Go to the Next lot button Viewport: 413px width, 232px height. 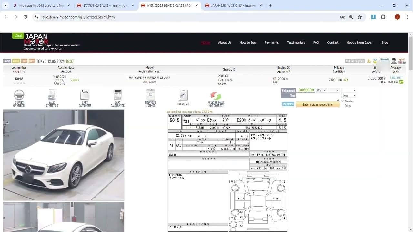pyautogui.click(x=32, y=61)
